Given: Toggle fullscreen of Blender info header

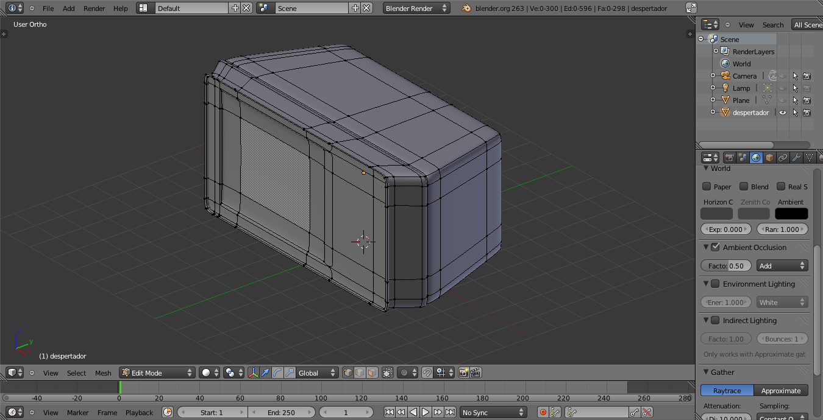Looking at the screenshot, I should pos(691,8).
